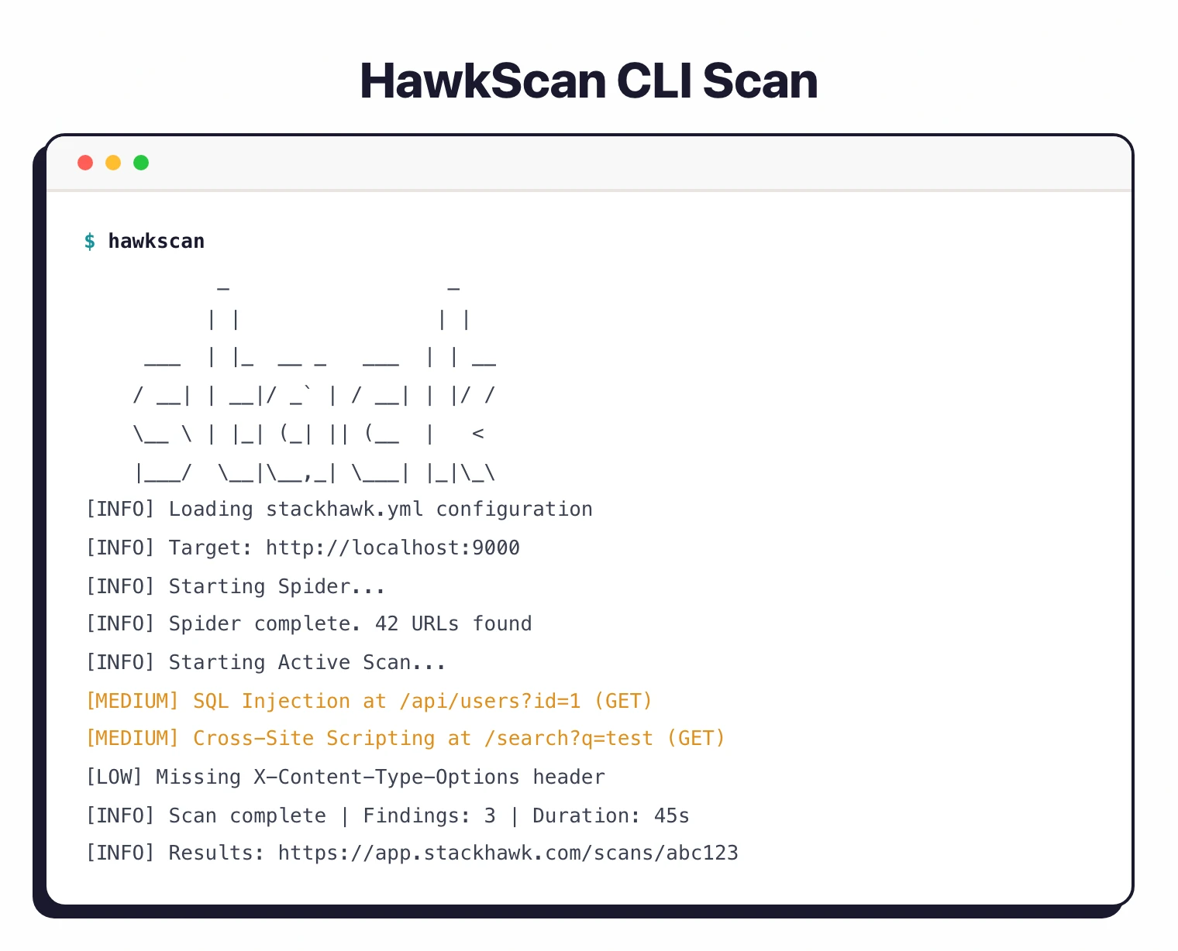Select the LOW Missing X-Content-Type-Options header line

click(345, 778)
